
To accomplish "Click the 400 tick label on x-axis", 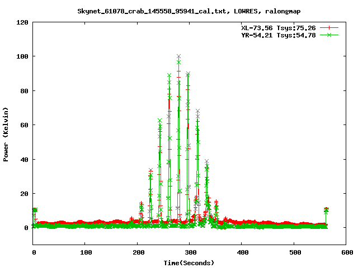I will click(x=242, y=253).
